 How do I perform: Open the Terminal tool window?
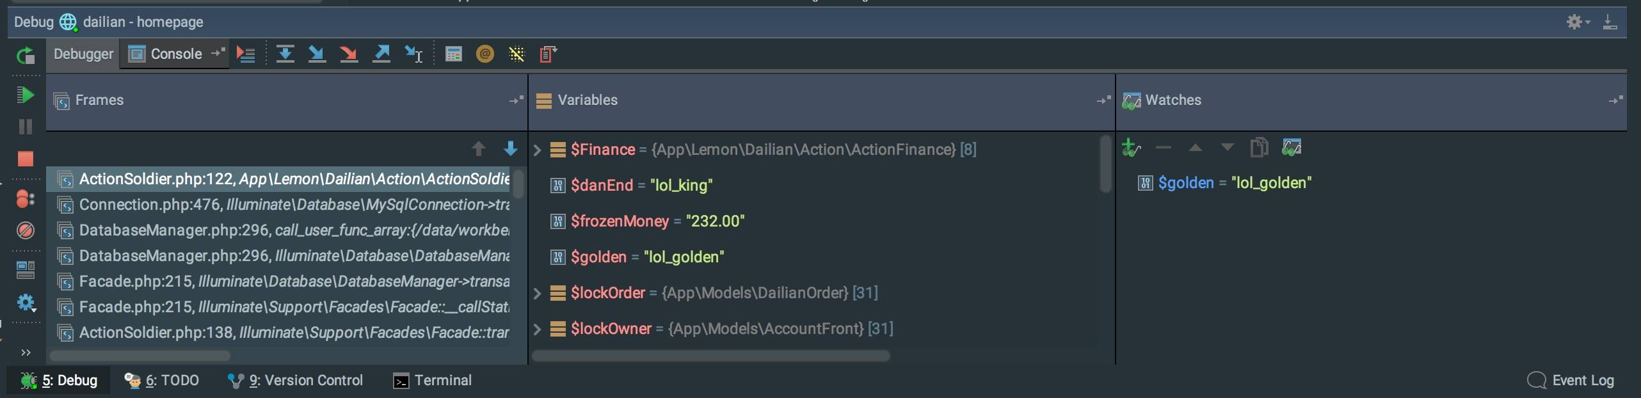(432, 381)
